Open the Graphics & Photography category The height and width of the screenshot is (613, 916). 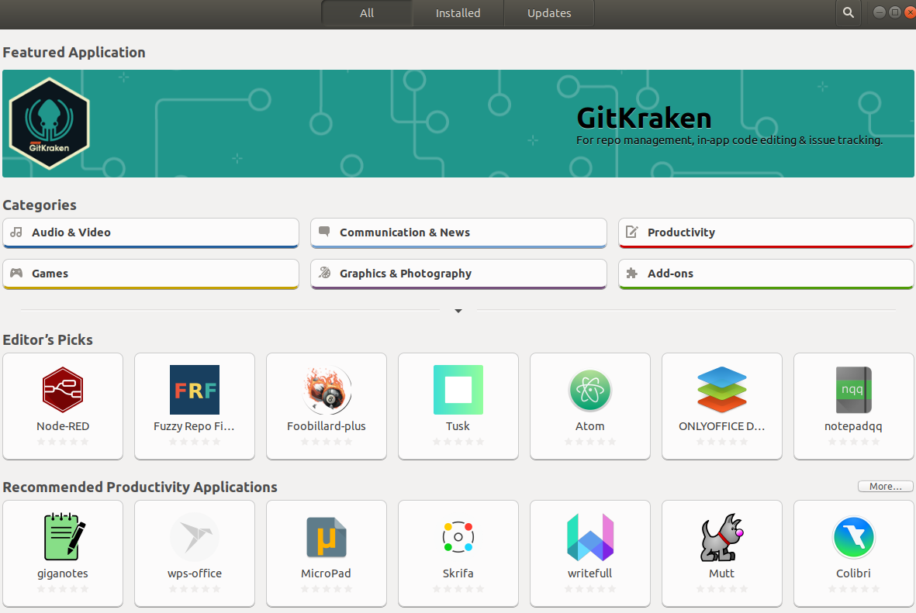point(458,274)
